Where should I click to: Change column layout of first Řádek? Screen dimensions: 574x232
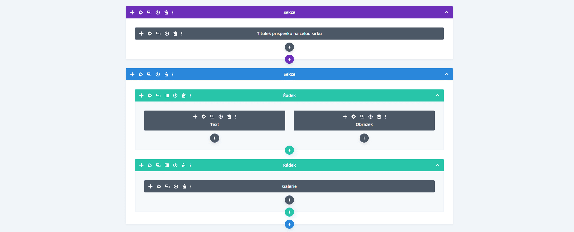[167, 95]
